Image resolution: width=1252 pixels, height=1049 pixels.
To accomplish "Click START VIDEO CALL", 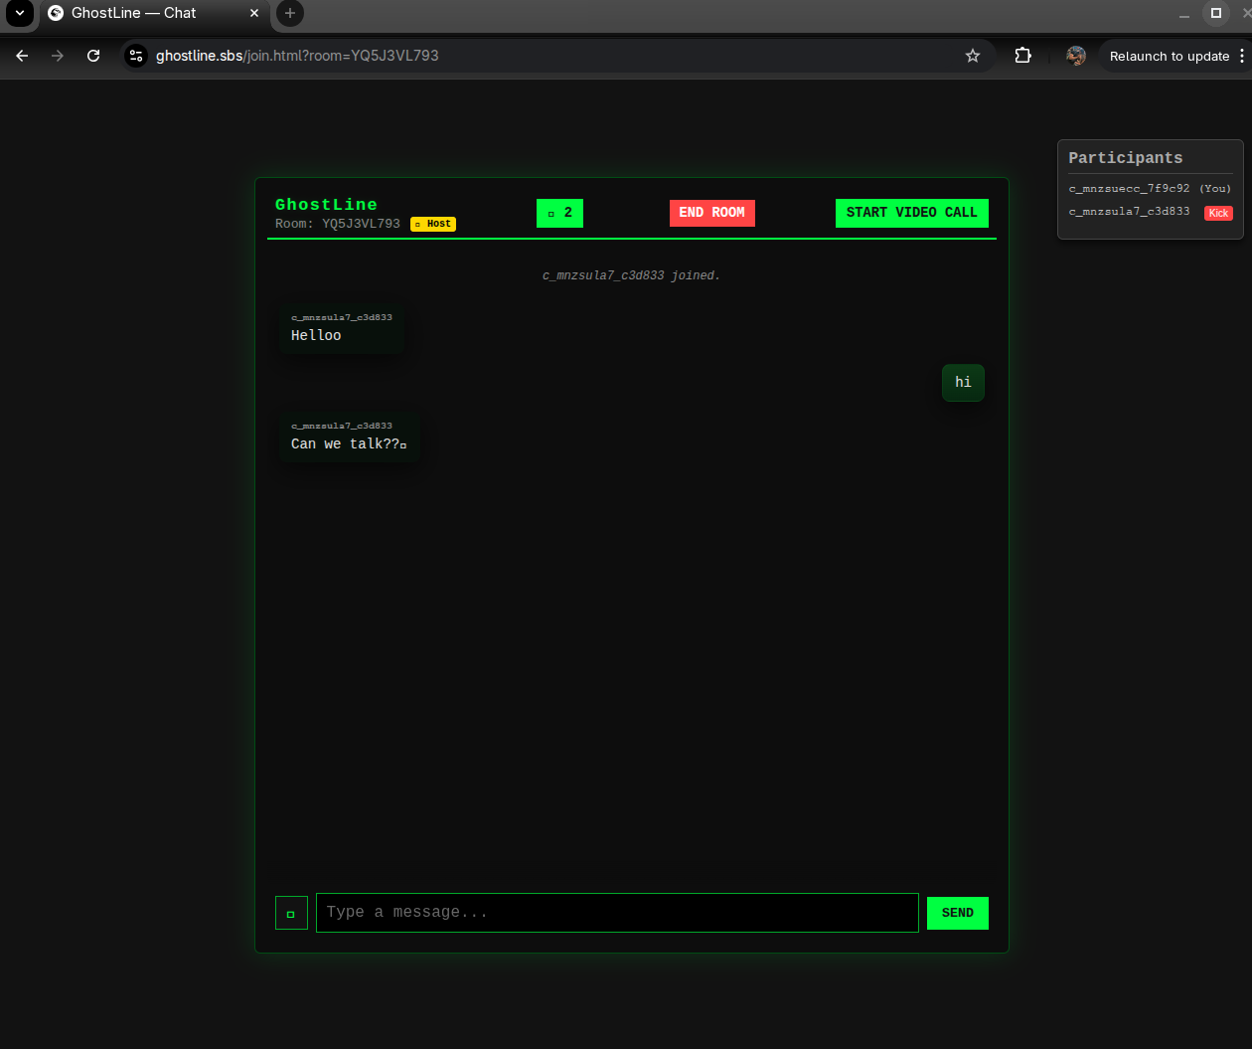I will click(x=911, y=213).
